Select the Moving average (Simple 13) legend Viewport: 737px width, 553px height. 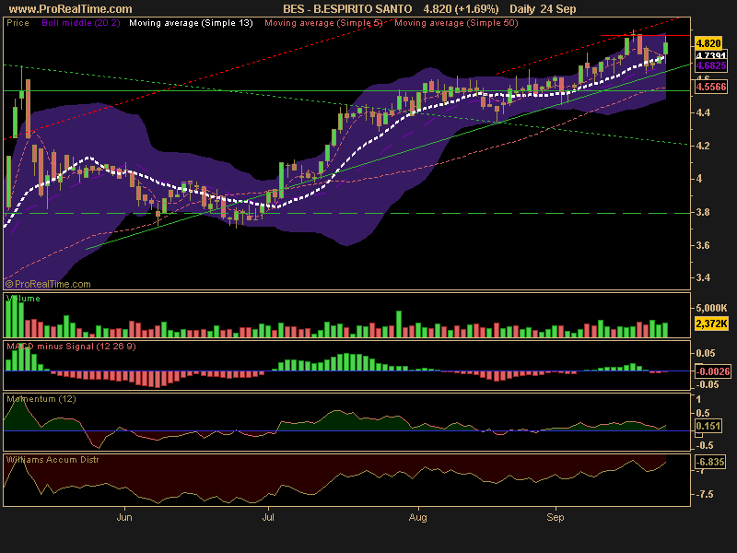pos(191,23)
